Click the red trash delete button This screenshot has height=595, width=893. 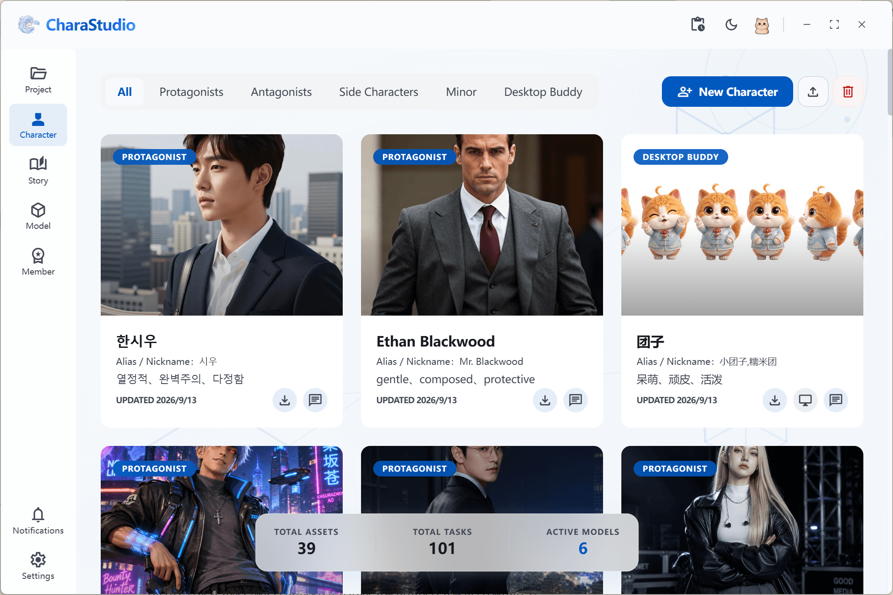tap(848, 92)
